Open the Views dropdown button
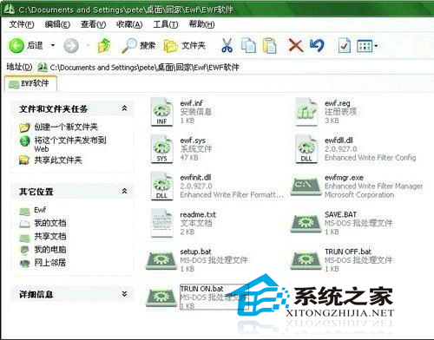The height and width of the screenshot is (340, 434). pyautogui.click(x=367, y=46)
